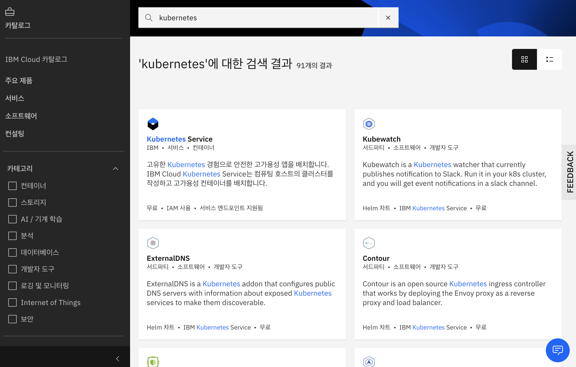Open 서비스 menu item

click(15, 98)
